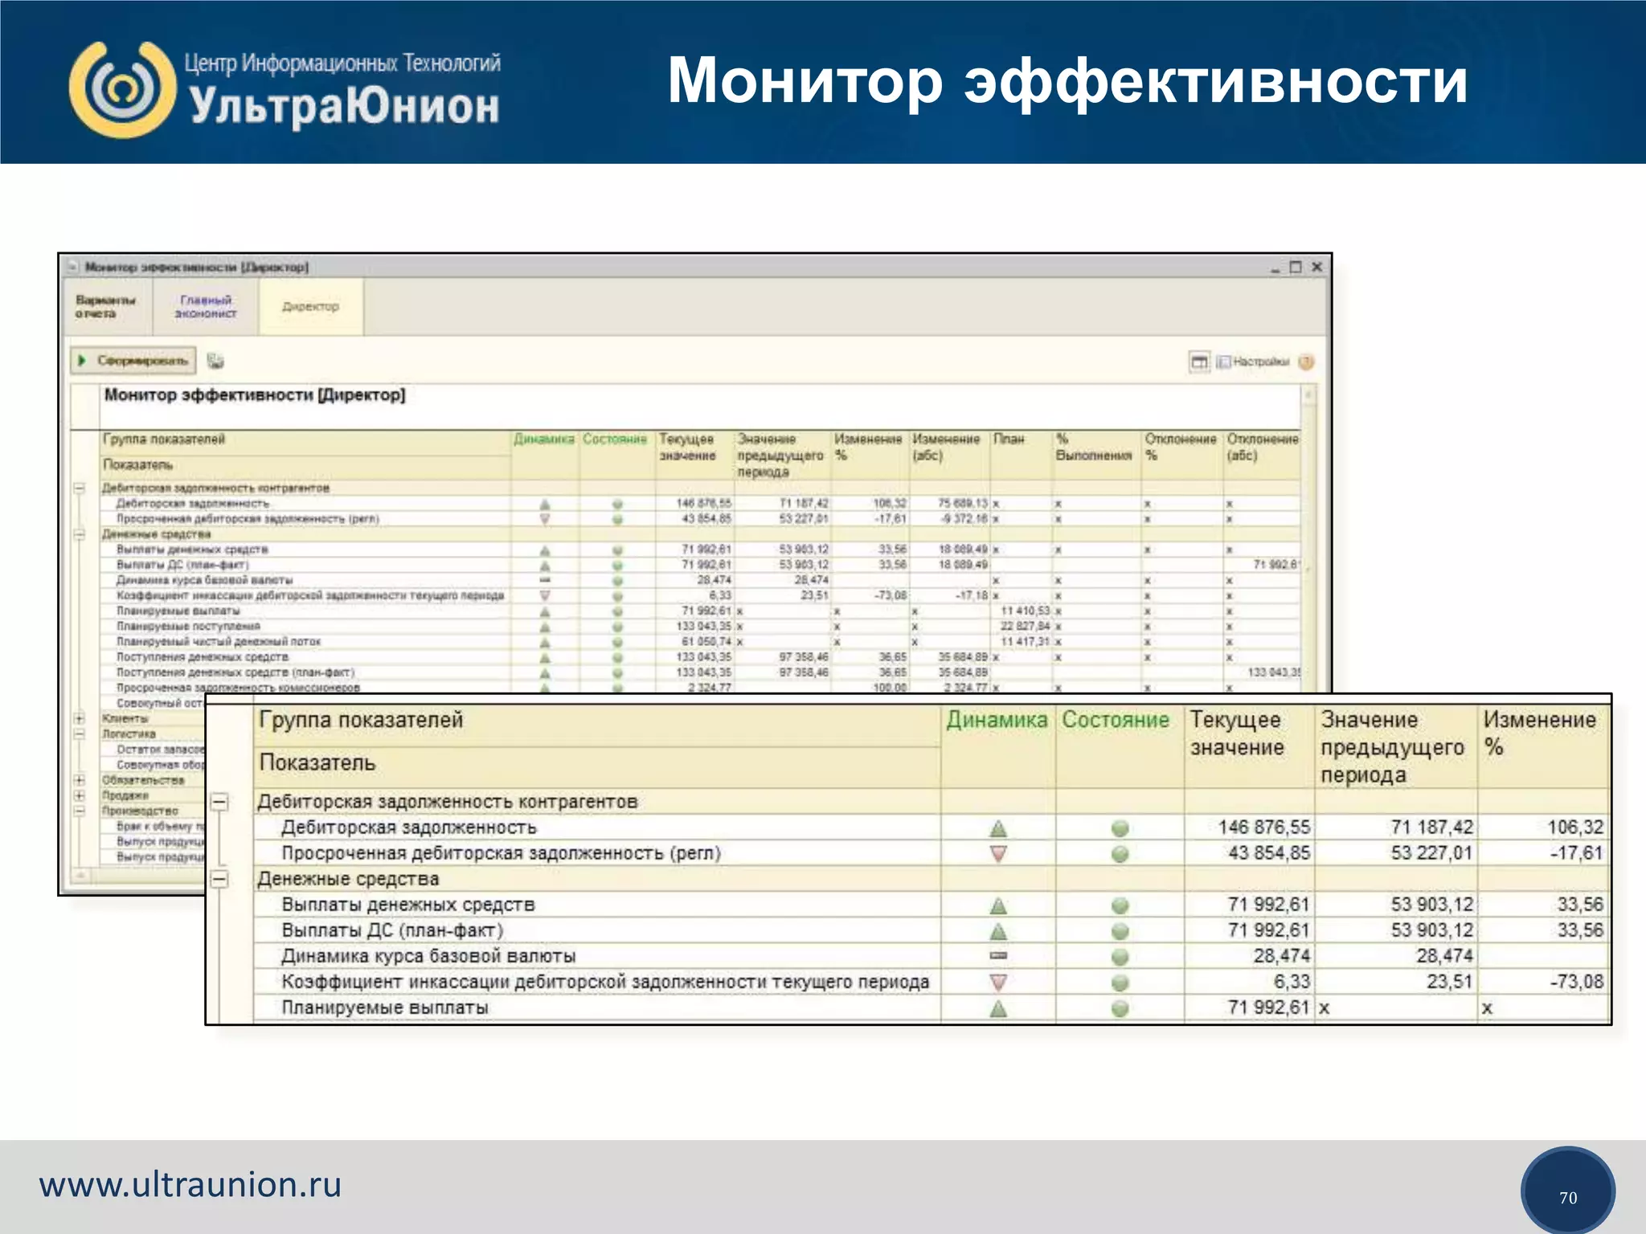
Task: Click flat dash icon for Динамика курса базовой валюты enlarged
Action: (998, 956)
